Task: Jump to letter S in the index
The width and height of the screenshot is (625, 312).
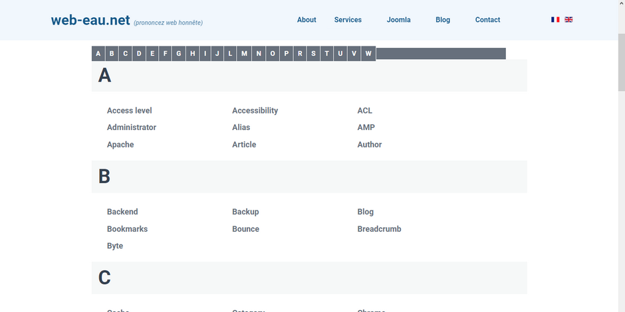Action: [x=313, y=54]
